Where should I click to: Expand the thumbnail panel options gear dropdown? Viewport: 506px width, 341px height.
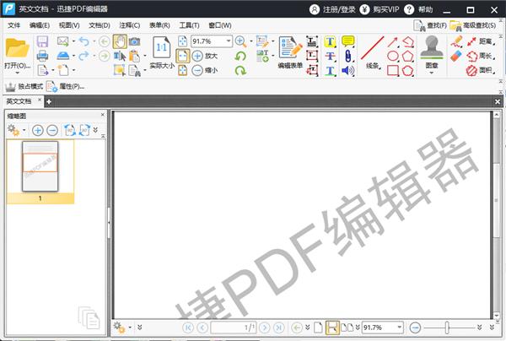[x=24, y=130]
